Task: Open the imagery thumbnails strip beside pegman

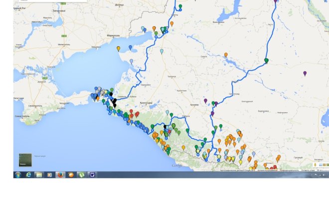Action: click(x=324, y=165)
